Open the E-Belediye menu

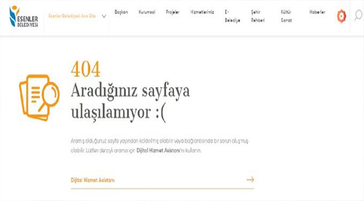pyautogui.click(x=232, y=16)
